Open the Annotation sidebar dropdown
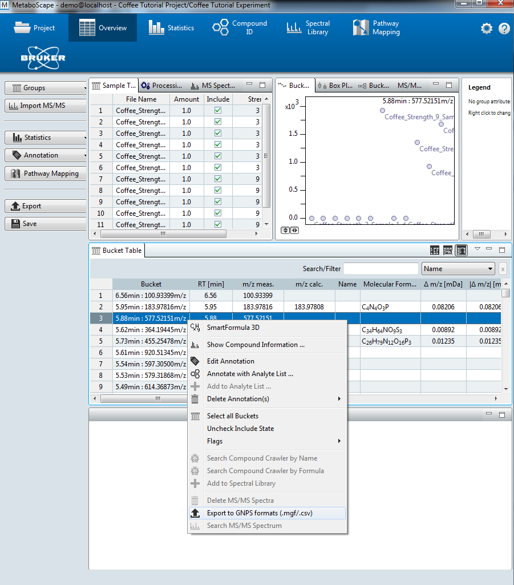Viewport: 514px width, 585px height. click(x=46, y=155)
